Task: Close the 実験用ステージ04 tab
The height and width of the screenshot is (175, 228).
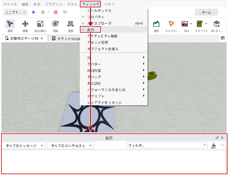Action: pyautogui.click(x=42, y=38)
